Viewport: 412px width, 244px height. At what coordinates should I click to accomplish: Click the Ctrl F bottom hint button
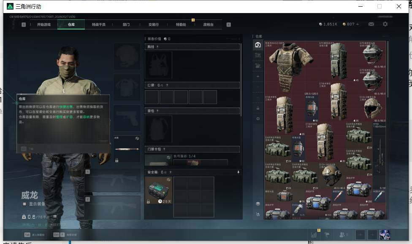[65, 235]
